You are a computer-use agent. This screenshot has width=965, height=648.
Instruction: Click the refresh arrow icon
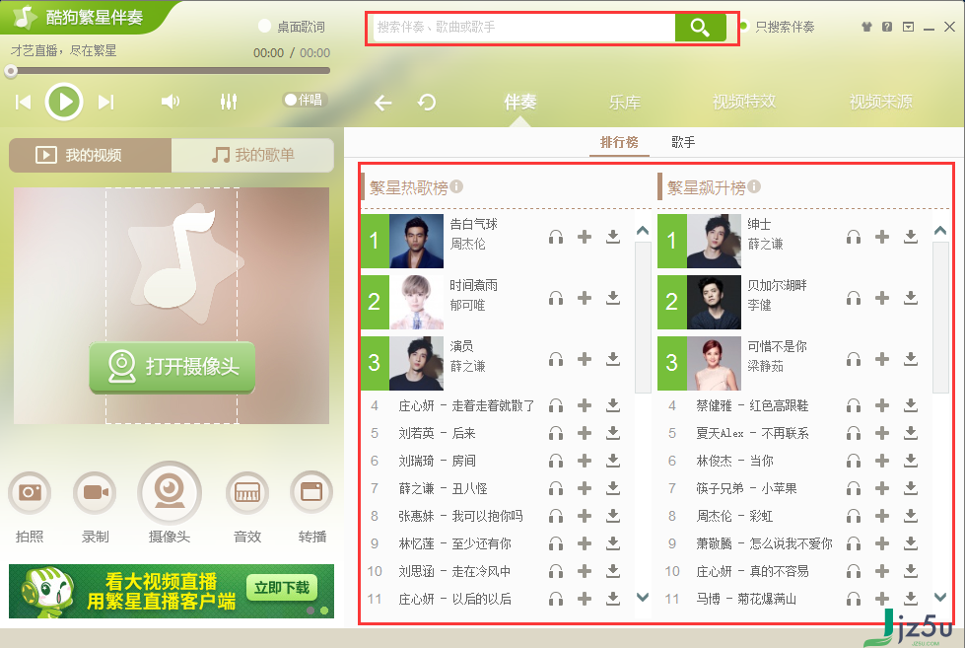[x=427, y=102]
